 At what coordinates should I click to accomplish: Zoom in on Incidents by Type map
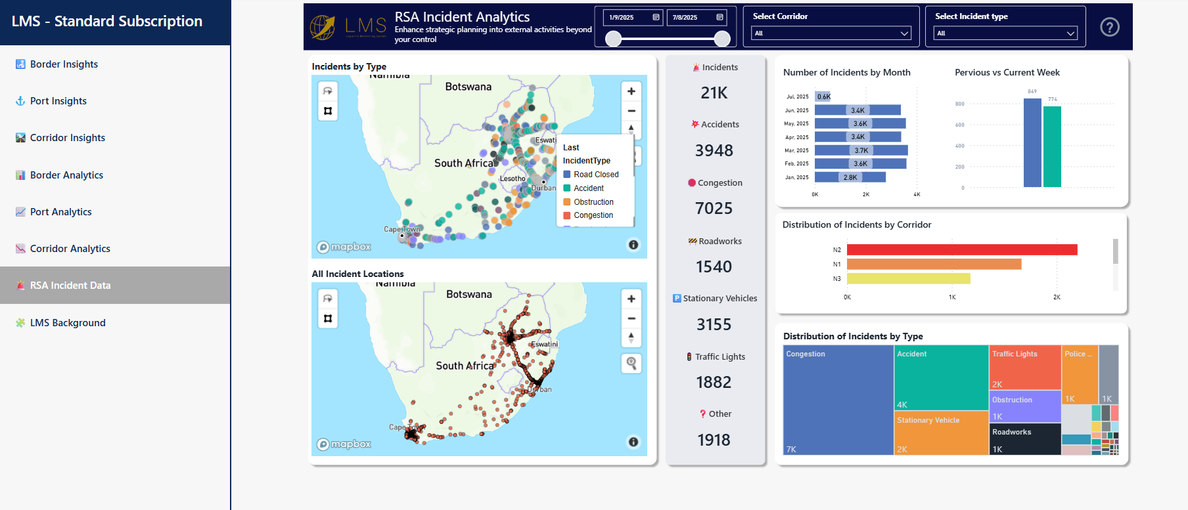631,91
